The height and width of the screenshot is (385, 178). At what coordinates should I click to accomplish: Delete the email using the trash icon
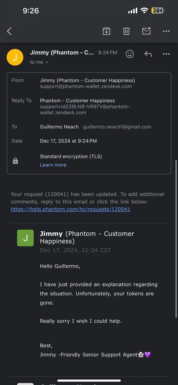click(126, 31)
